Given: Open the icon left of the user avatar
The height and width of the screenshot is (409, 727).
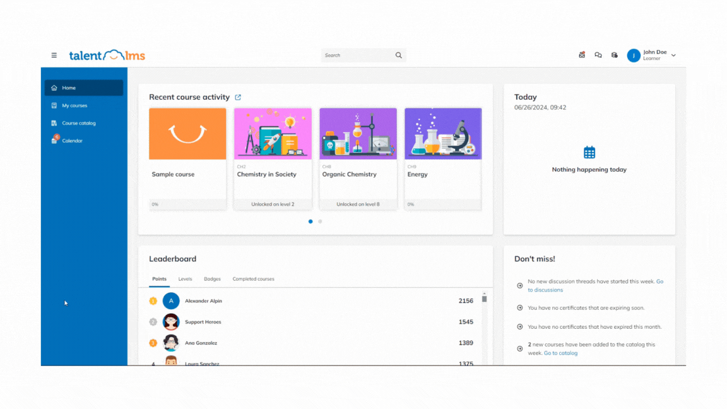Looking at the screenshot, I should click(615, 56).
